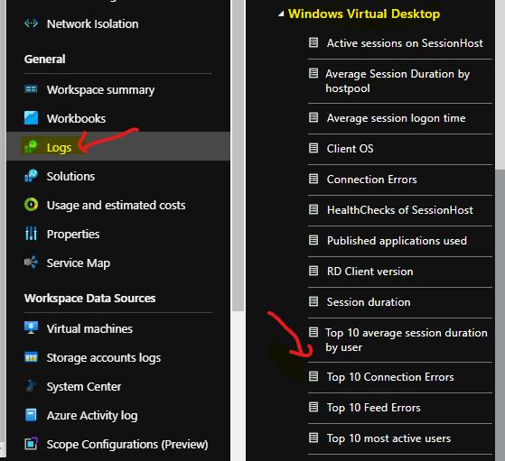Image resolution: width=505 pixels, height=461 pixels.
Task: Click query icon beside Top 10 Connection Errors
Action: click(313, 376)
